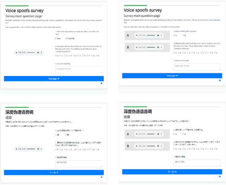Screen dimensions: 226x185
Task: Play the audio clip in the bottom-left Chinese survey
Action: [x=16, y=149]
